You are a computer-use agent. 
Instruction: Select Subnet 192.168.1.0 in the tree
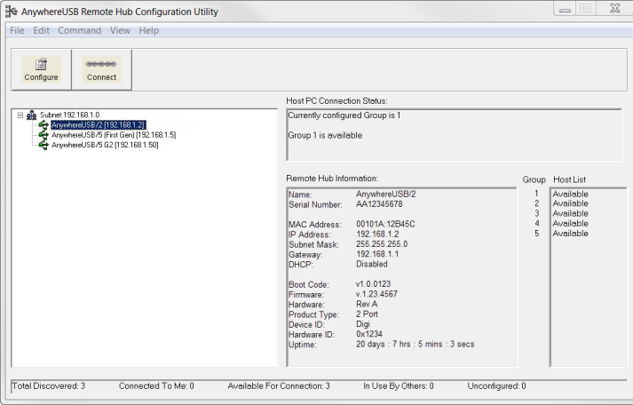[69, 115]
